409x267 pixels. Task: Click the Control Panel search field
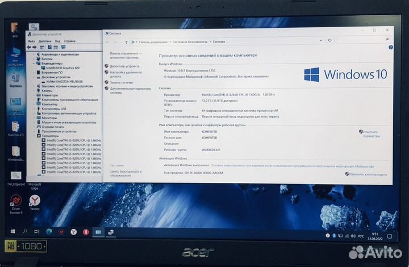[364, 39]
